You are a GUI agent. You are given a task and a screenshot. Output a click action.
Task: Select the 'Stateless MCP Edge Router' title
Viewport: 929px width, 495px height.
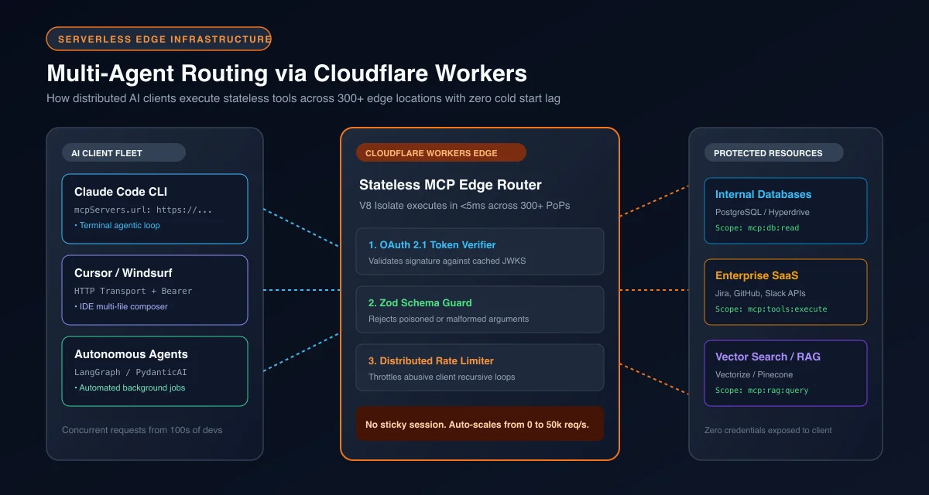coord(451,185)
